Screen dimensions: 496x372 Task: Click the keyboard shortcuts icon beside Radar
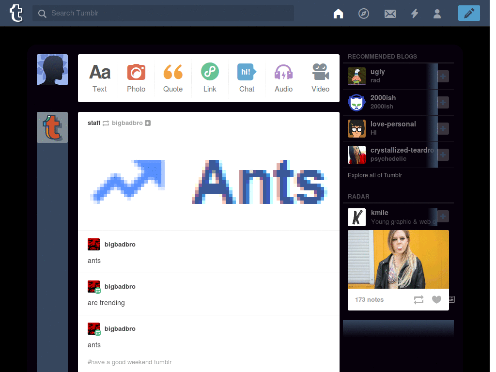(x=452, y=299)
